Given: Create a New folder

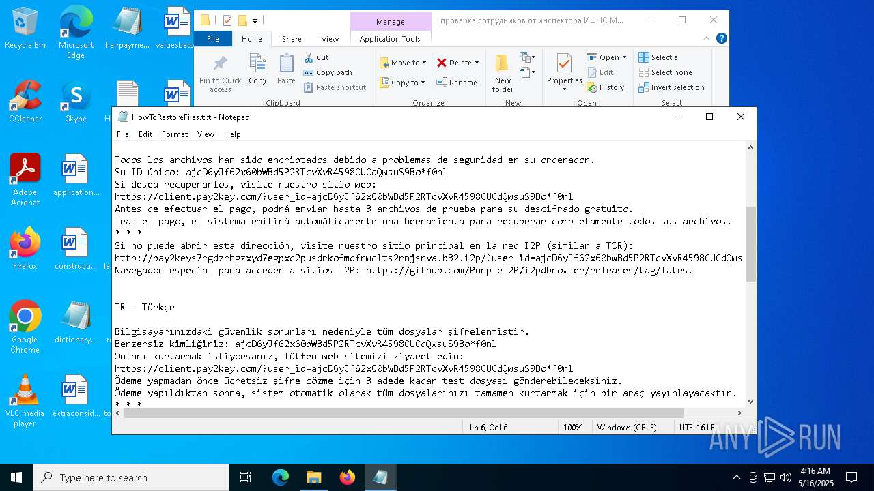Looking at the screenshot, I should (x=503, y=73).
